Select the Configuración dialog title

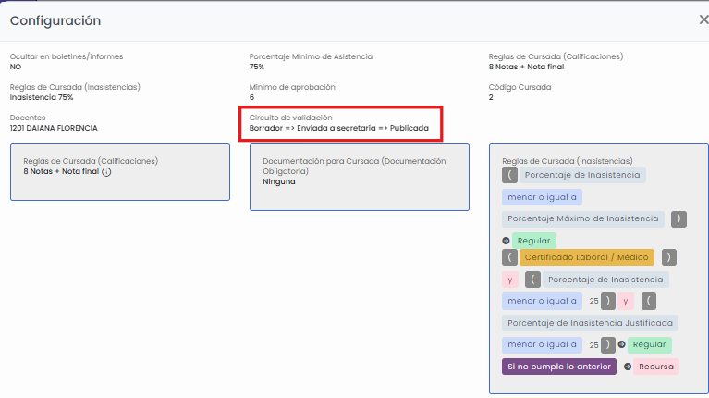click(x=55, y=20)
